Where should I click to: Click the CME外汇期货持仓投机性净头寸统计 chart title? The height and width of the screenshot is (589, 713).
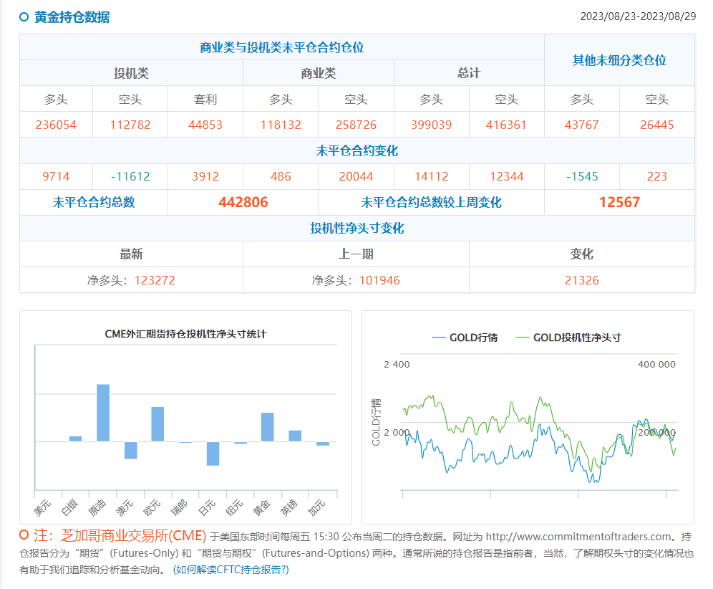pos(185,334)
